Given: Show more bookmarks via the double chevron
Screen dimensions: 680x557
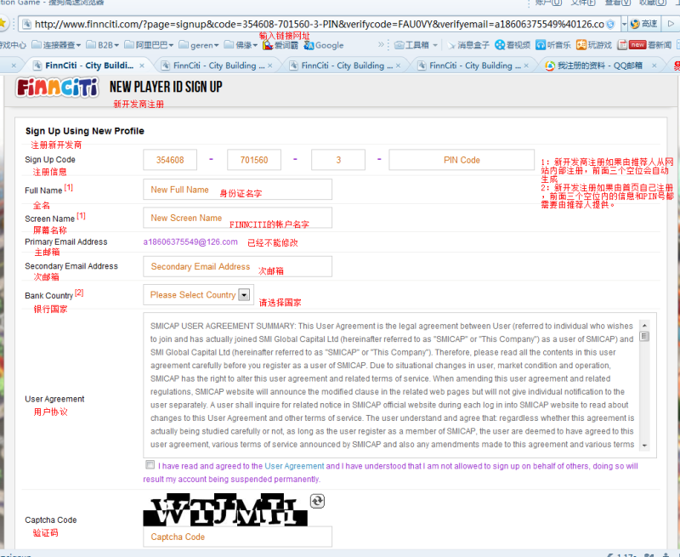Looking at the screenshot, I should (381, 45).
